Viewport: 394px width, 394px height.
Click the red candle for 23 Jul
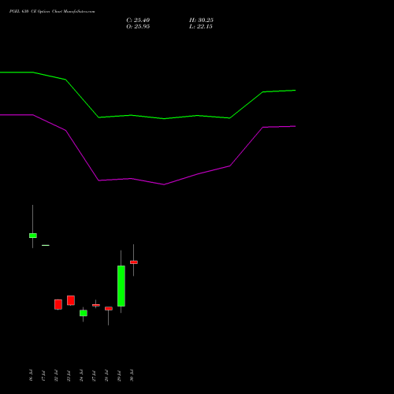[x=71, y=300]
